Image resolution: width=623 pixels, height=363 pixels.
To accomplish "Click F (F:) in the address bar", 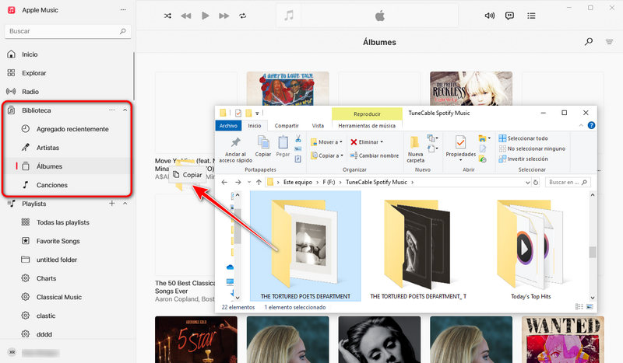I will pyautogui.click(x=329, y=182).
